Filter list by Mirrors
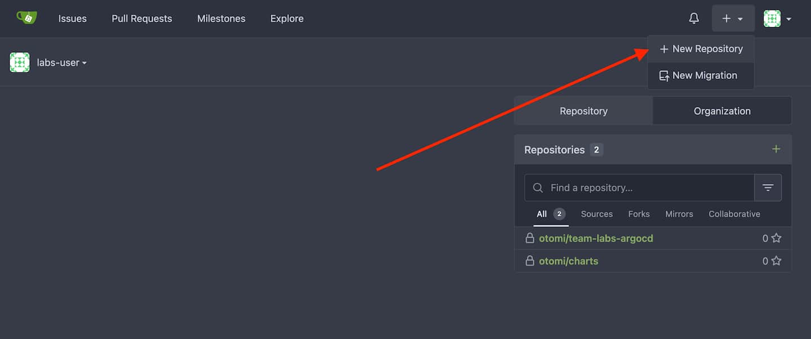Viewport: 811px width, 339px height. (x=679, y=214)
